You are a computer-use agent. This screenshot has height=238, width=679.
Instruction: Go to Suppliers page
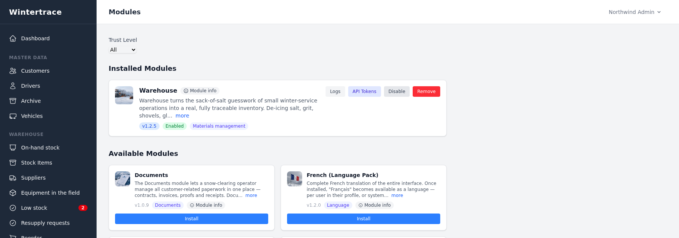coord(48,178)
